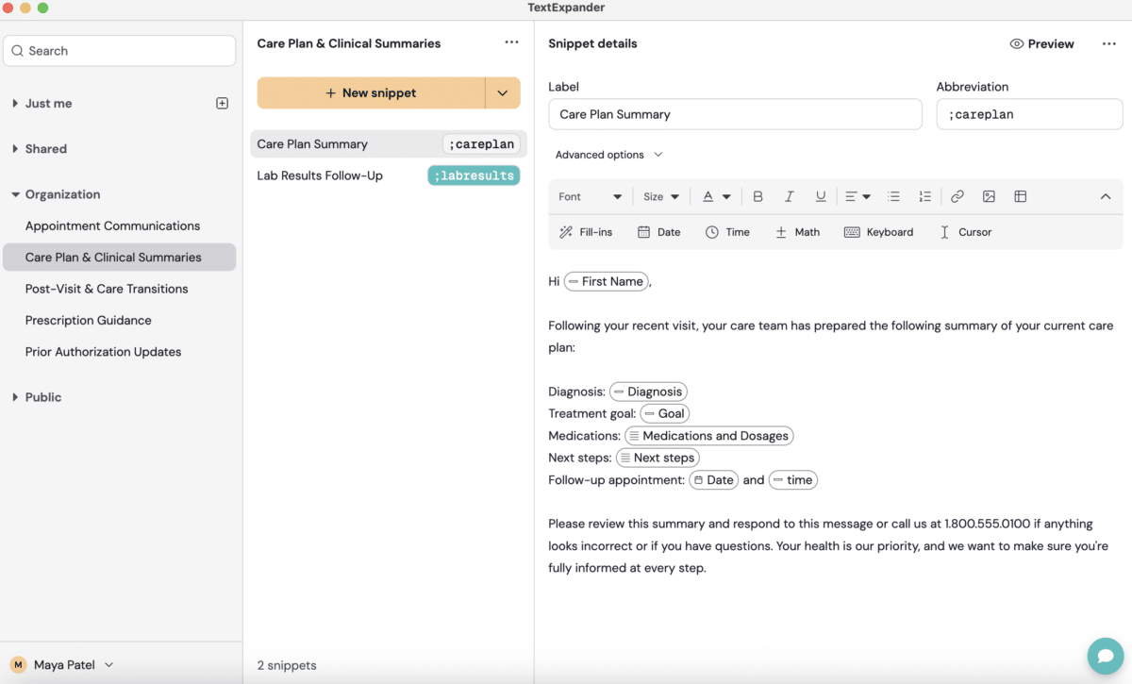This screenshot has width=1132, height=684.
Task: Click the Goal fill-in chip
Action: tap(665, 413)
